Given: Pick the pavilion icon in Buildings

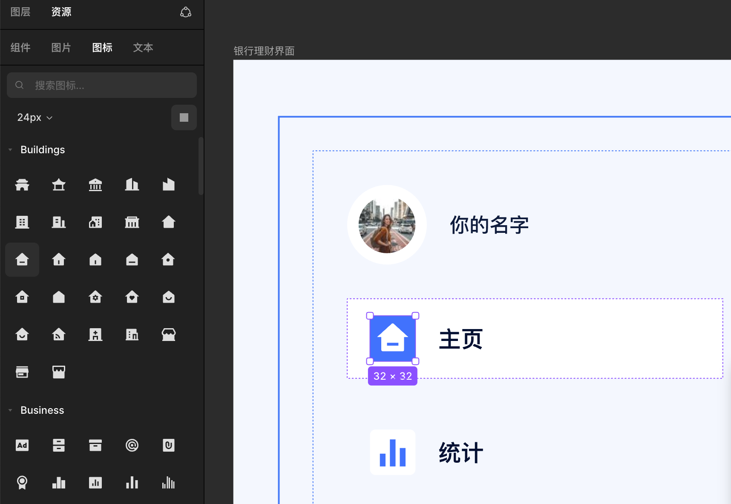Looking at the screenshot, I should tap(59, 185).
